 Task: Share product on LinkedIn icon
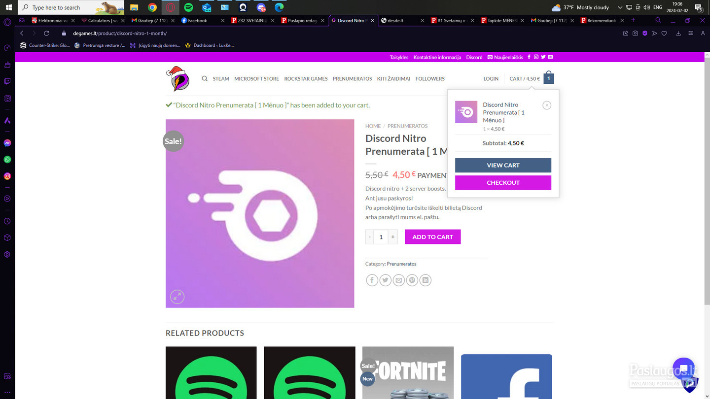coord(425,280)
